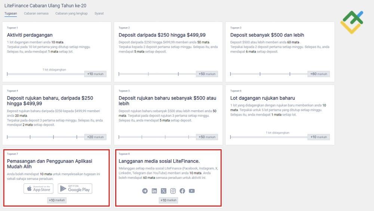
Task: Switch to the Tugasan tab
Action: (11, 13)
